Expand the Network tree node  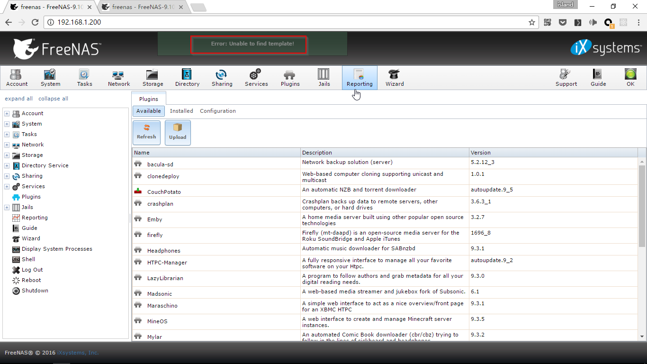click(x=7, y=145)
